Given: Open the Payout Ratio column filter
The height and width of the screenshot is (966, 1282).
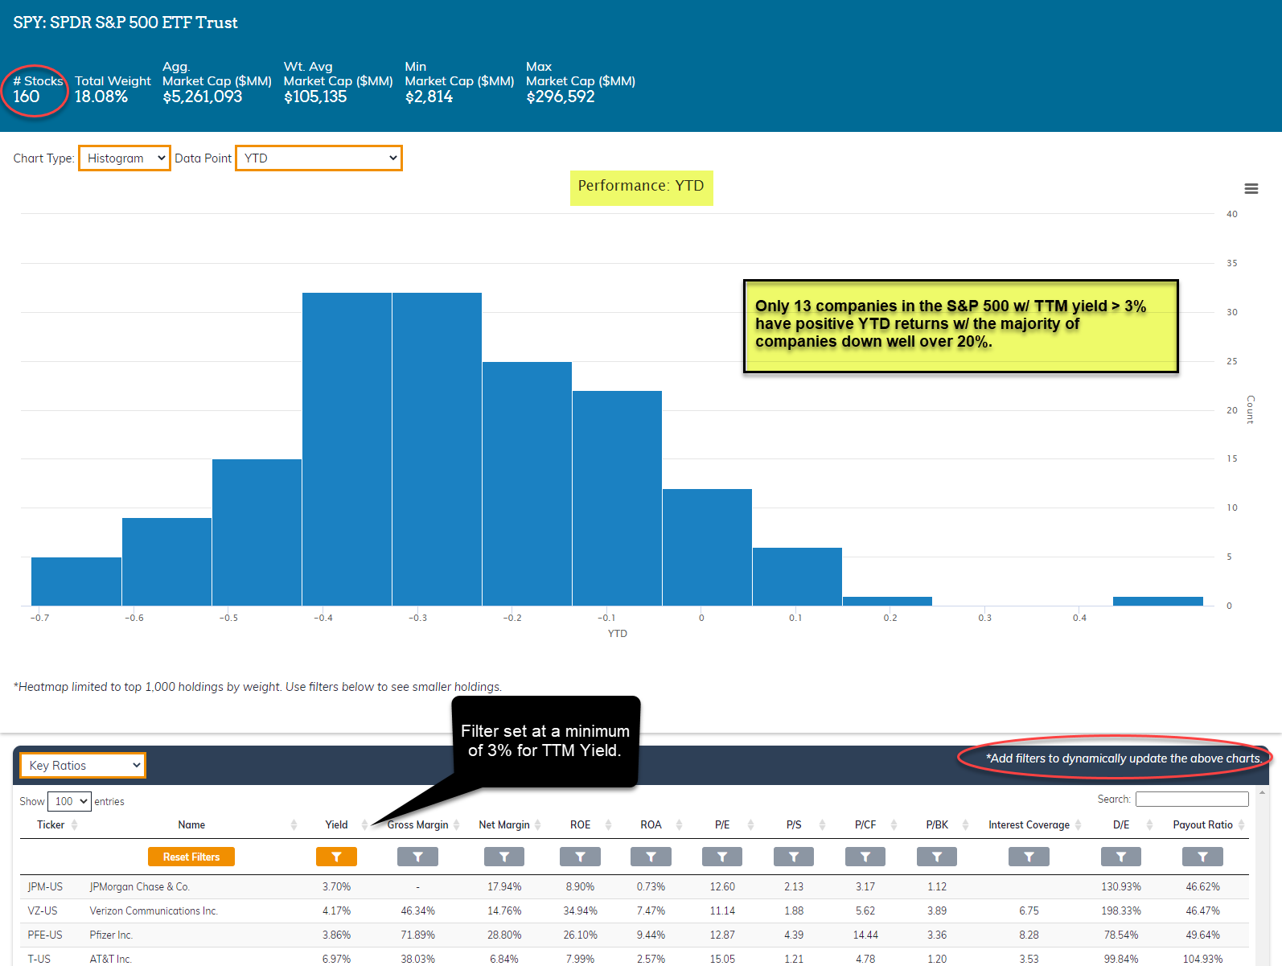Looking at the screenshot, I should (x=1202, y=857).
